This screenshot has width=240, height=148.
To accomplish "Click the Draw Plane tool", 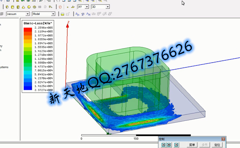I will [x=73, y=7].
